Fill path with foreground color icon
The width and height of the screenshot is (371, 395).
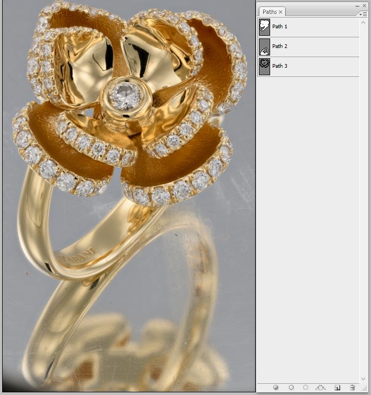point(276,387)
